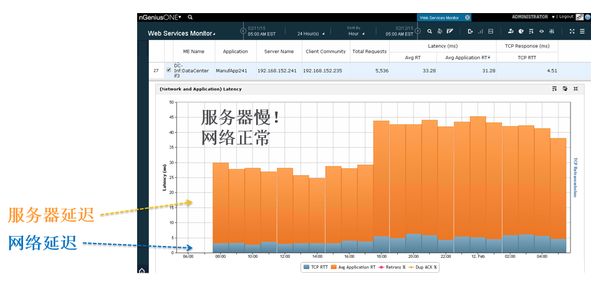
Task: Click the TCP RTT column header
Action: point(527,57)
